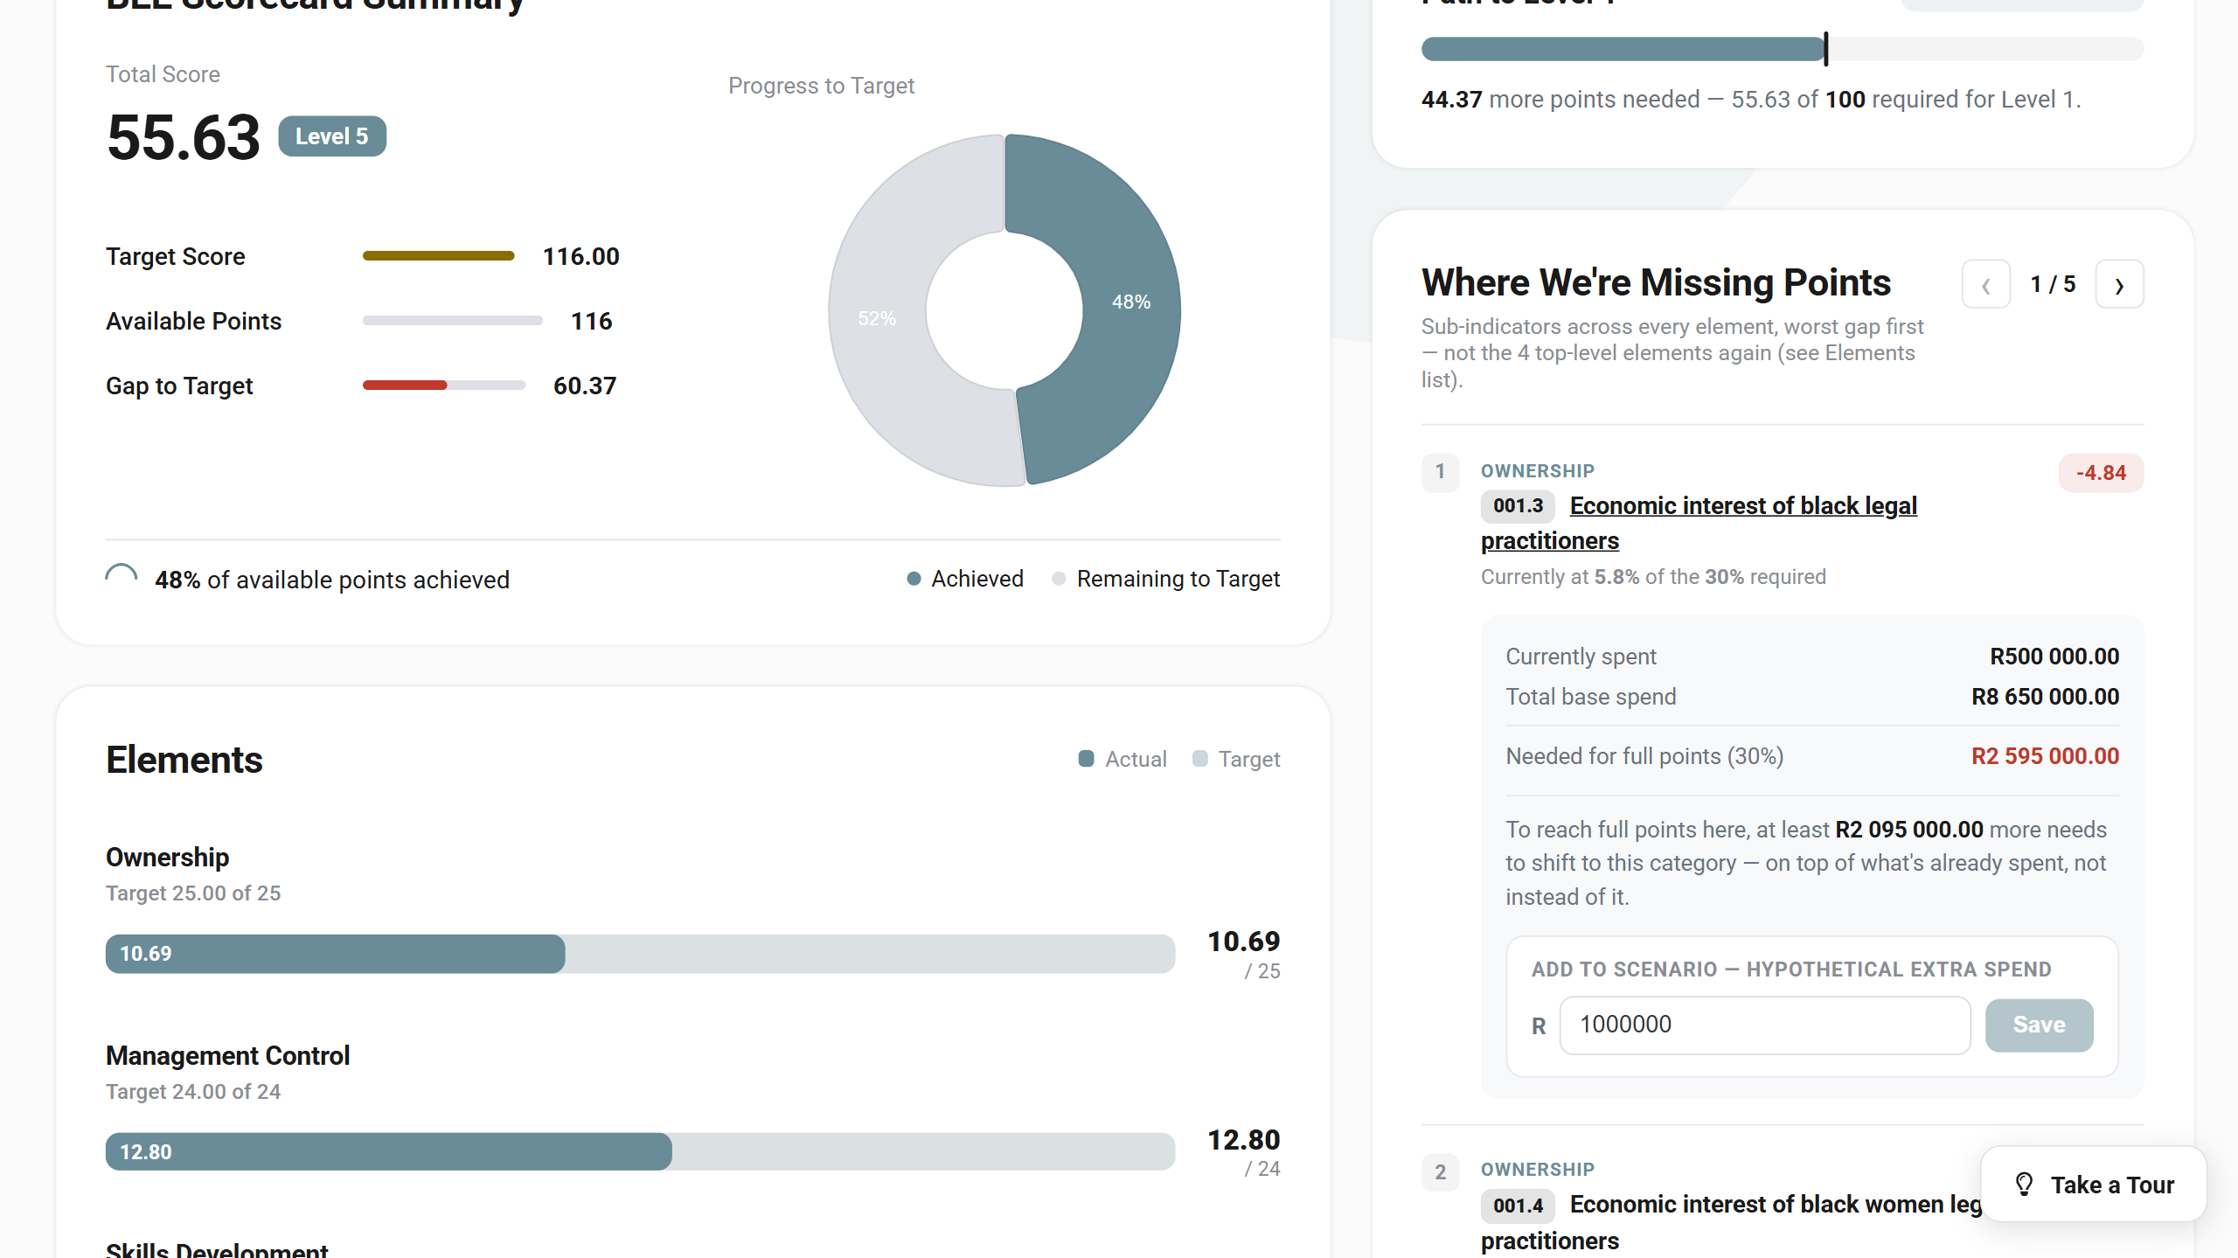Click the lightbulb icon on Take a Tour
The image size is (2238, 1258).
(2024, 1185)
